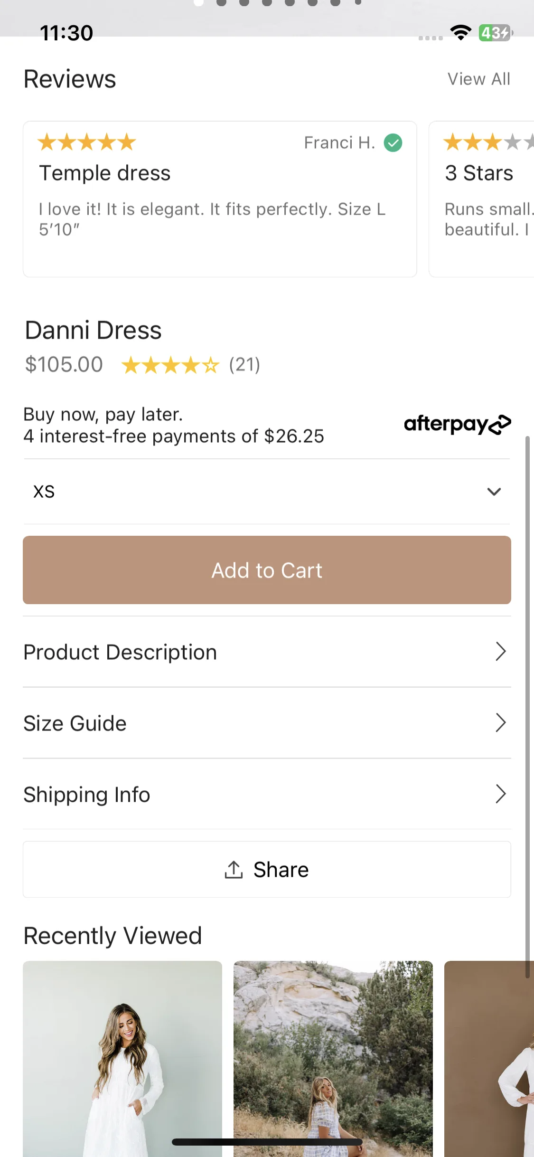Image resolution: width=534 pixels, height=1157 pixels.
Task: Tap the five-star rating on Temple dress review
Action: (87, 142)
